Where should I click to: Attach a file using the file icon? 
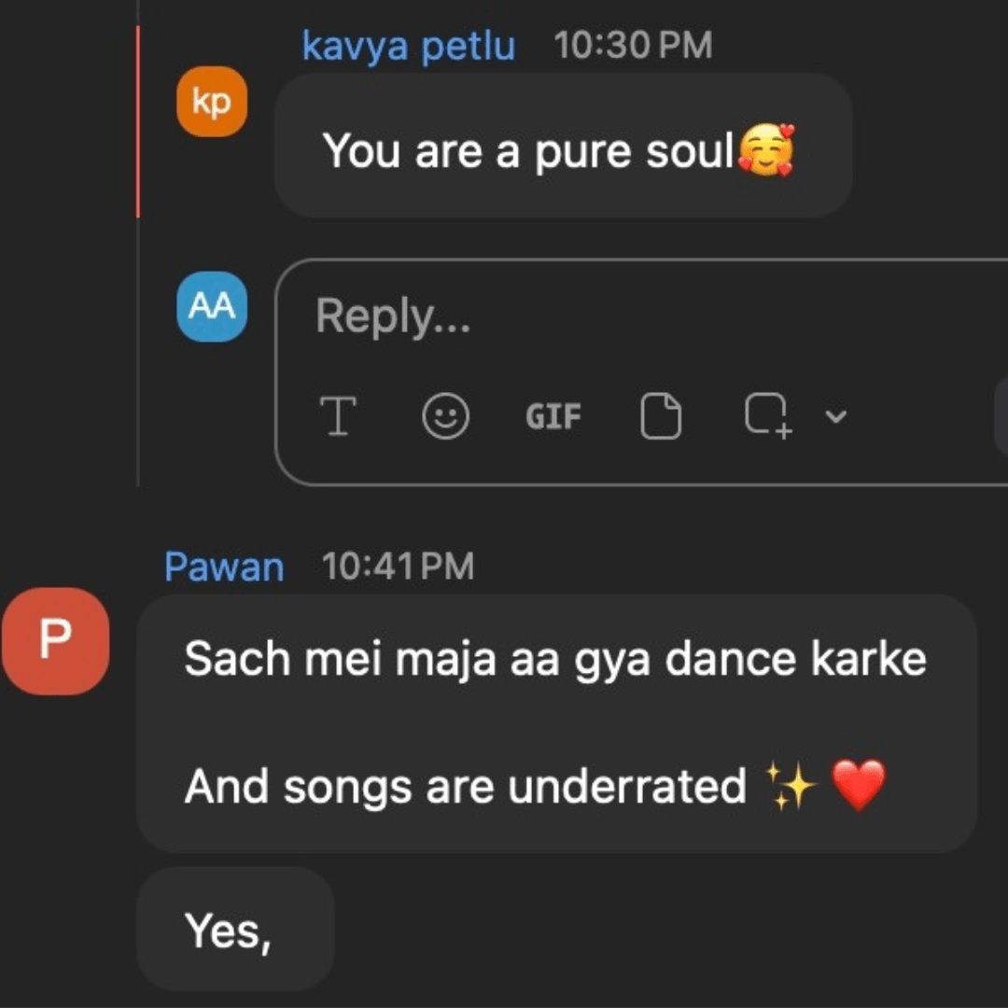(661, 415)
